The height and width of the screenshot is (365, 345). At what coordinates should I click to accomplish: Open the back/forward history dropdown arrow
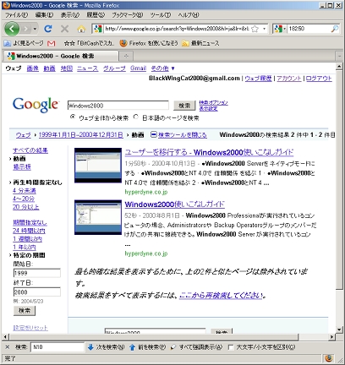(35, 29)
